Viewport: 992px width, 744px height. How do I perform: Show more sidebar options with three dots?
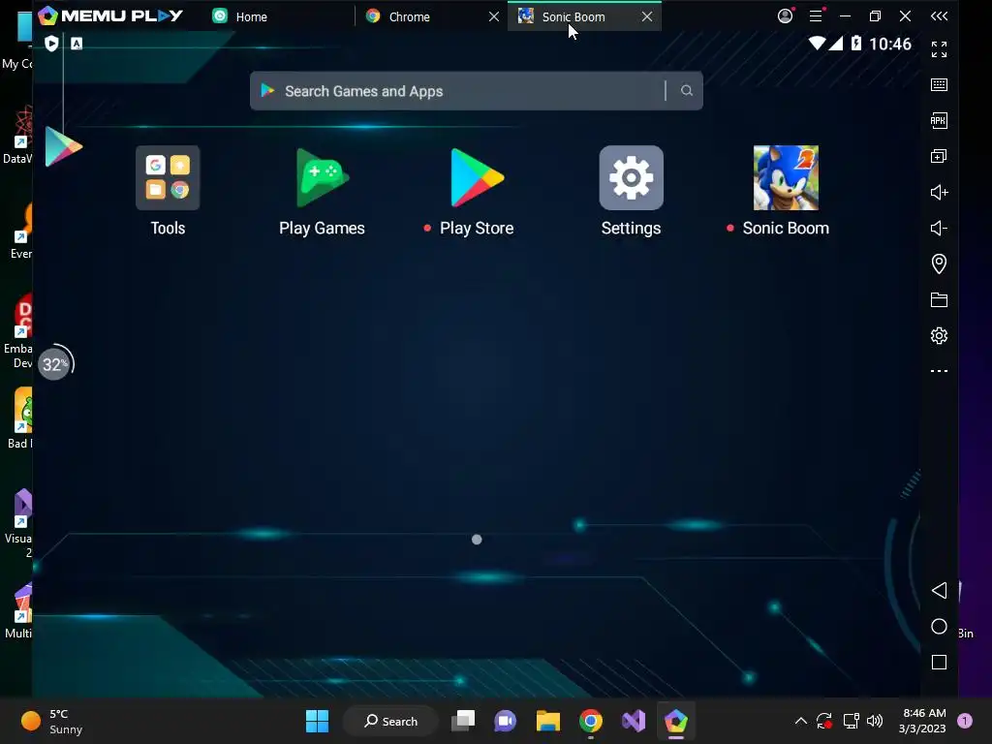pyautogui.click(x=939, y=371)
